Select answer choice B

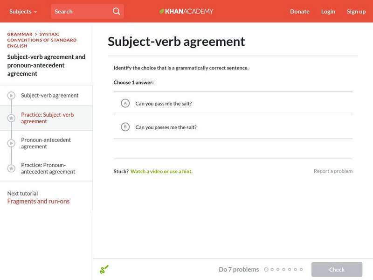tap(126, 127)
